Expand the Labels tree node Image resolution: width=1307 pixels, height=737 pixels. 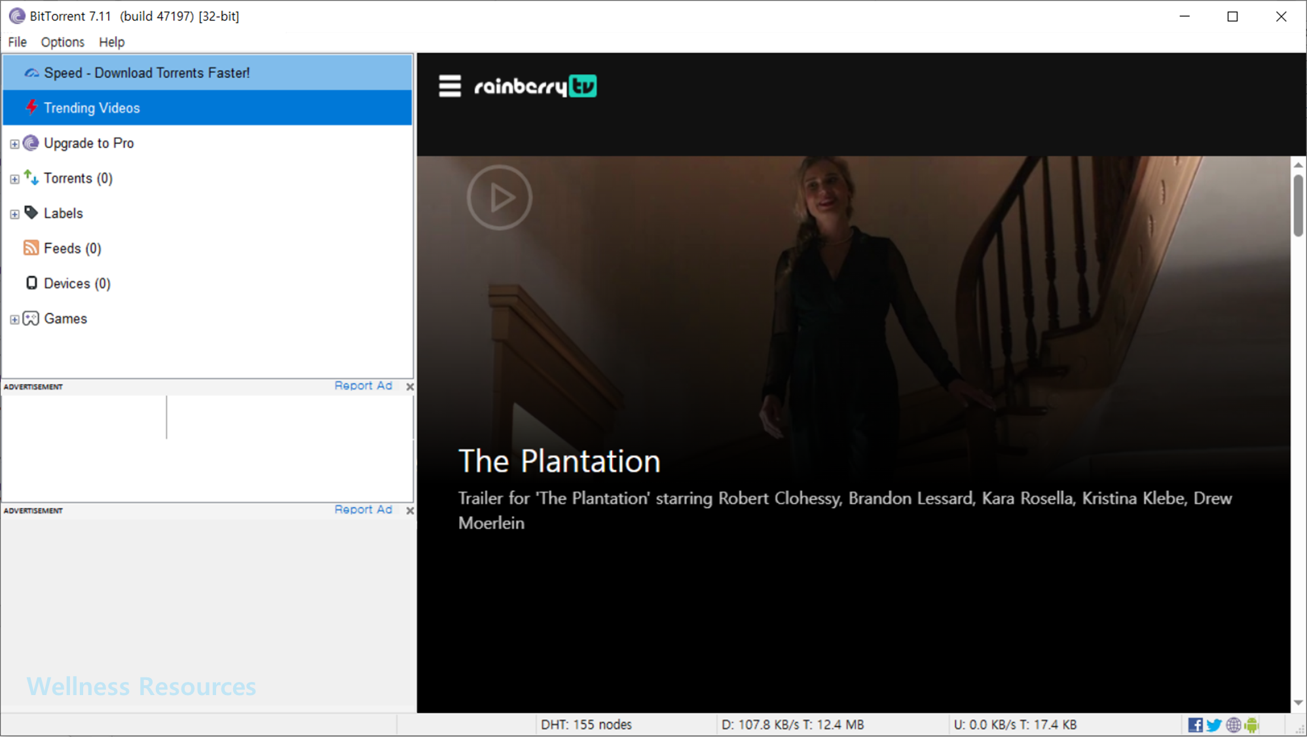pyautogui.click(x=14, y=214)
